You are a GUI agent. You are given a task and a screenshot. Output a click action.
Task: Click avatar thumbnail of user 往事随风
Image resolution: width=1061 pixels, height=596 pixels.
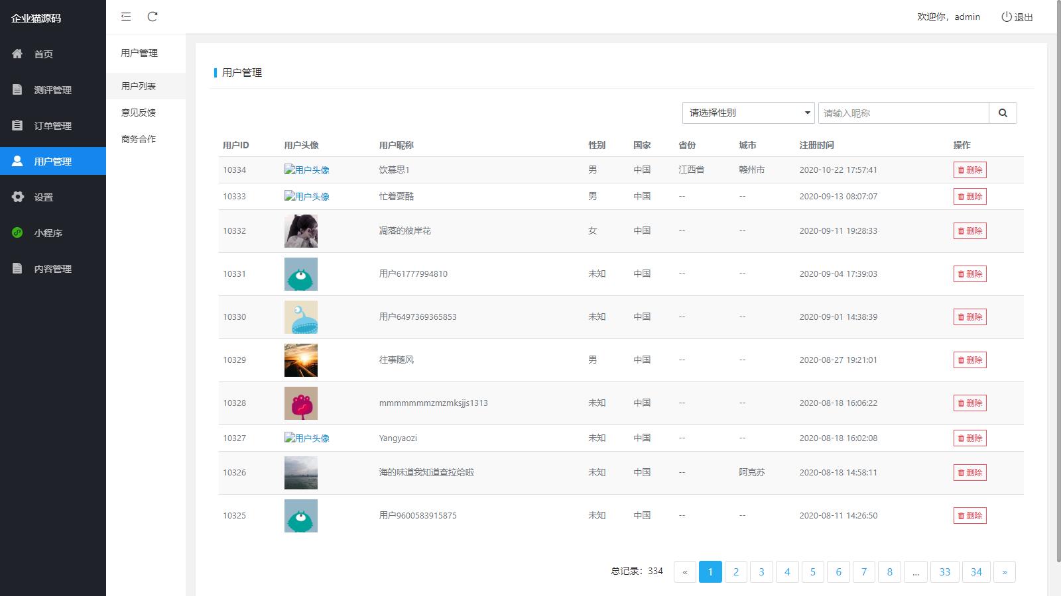point(301,360)
